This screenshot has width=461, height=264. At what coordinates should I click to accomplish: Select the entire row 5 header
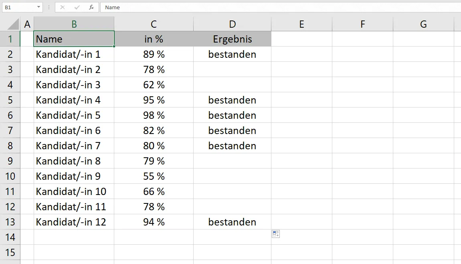pyautogui.click(x=10, y=100)
